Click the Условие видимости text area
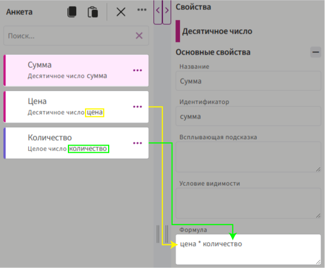Screen dimensions: 325x268 pos(248,203)
